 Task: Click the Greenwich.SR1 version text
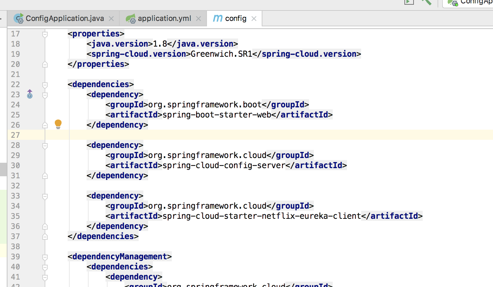[x=221, y=54]
